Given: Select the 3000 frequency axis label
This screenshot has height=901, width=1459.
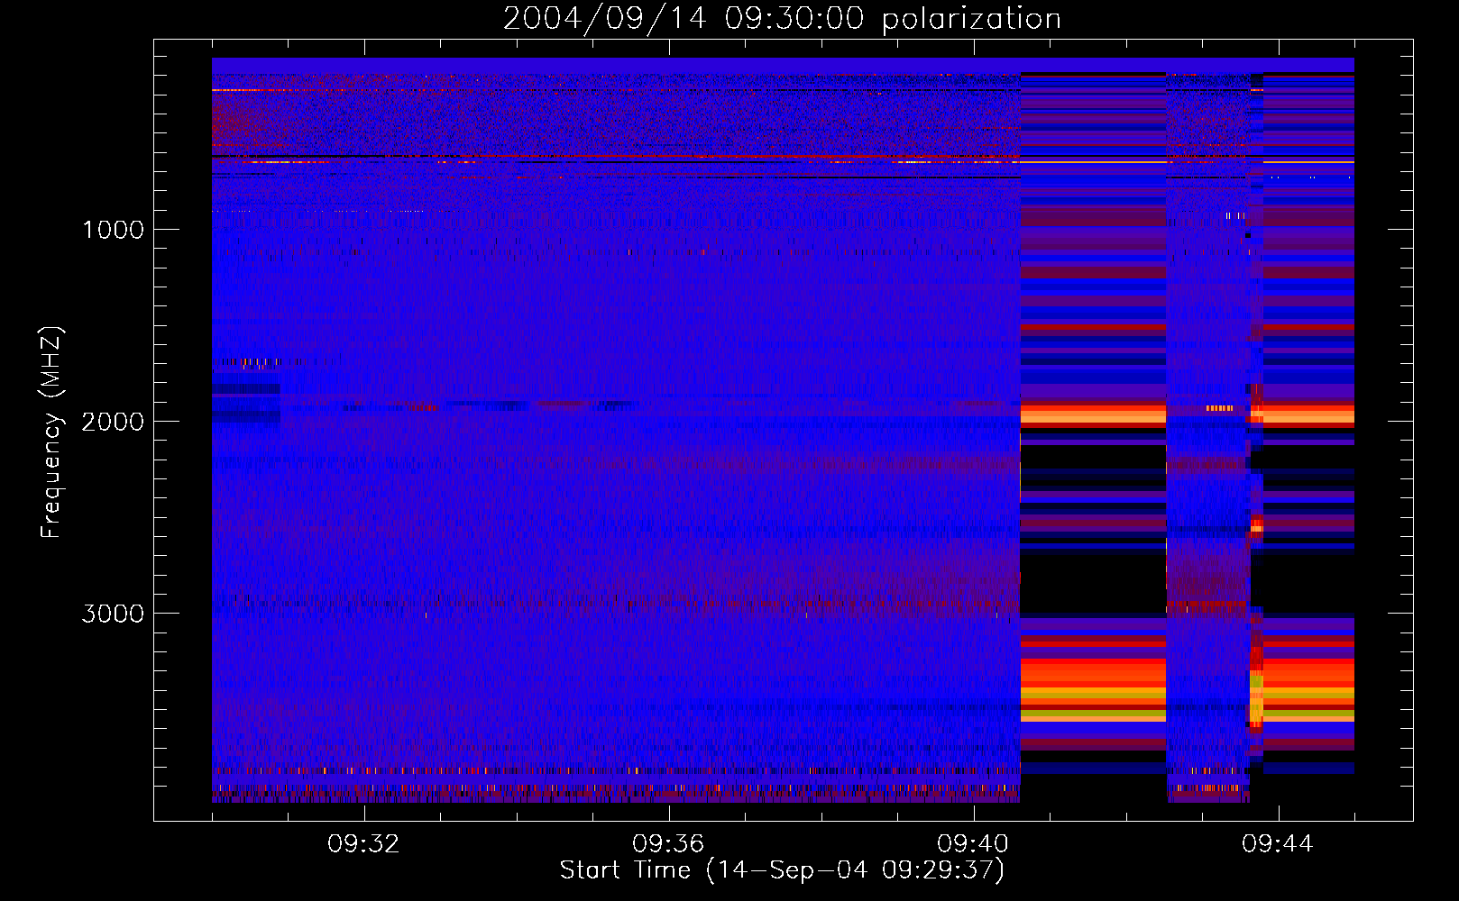Looking at the screenshot, I should pos(113,614).
